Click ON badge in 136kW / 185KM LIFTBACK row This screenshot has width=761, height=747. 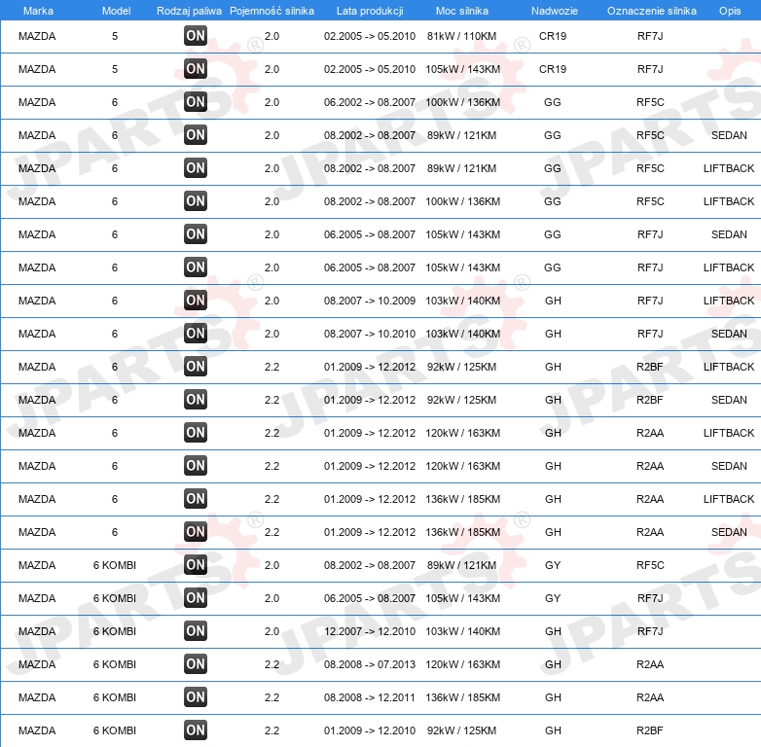point(196,499)
